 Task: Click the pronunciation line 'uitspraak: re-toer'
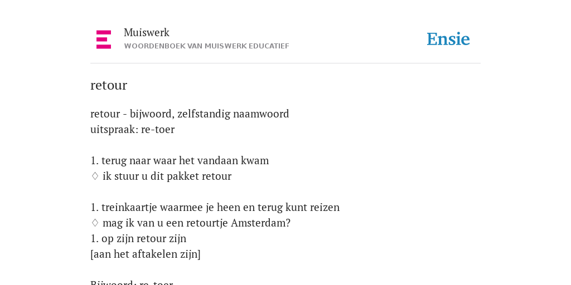point(133,129)
